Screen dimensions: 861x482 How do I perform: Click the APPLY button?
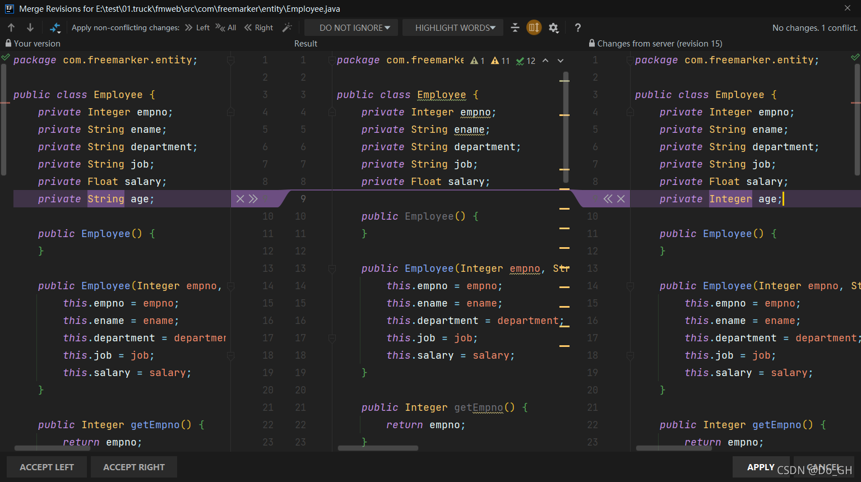coord(761,467)
